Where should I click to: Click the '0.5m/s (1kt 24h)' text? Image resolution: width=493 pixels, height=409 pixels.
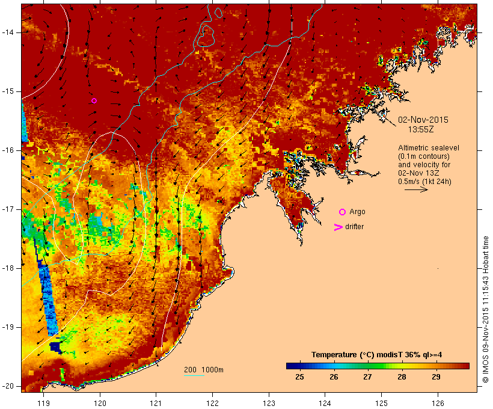coord(425,182)
